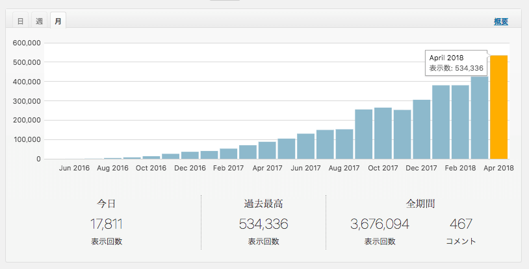Click the 'Jun 2017' axis label
529x269 pixels.
coord(305,168)
